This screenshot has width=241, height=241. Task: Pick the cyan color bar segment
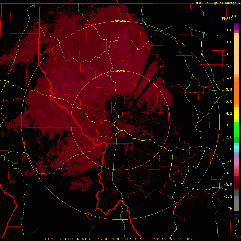(236, 147)
